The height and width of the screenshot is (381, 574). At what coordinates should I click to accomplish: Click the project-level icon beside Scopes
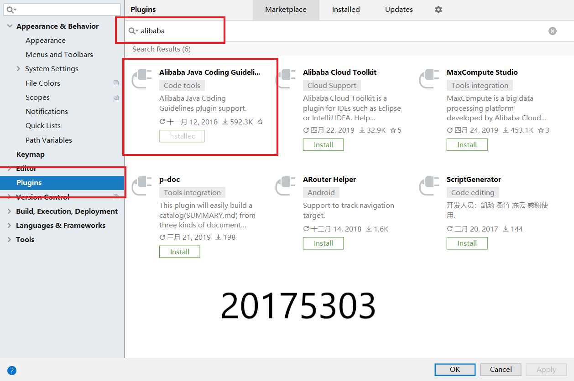116,98
